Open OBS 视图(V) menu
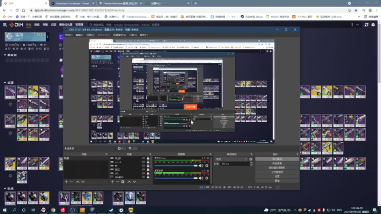The height and width of the screenshot is (214, 381). [90, 35]
